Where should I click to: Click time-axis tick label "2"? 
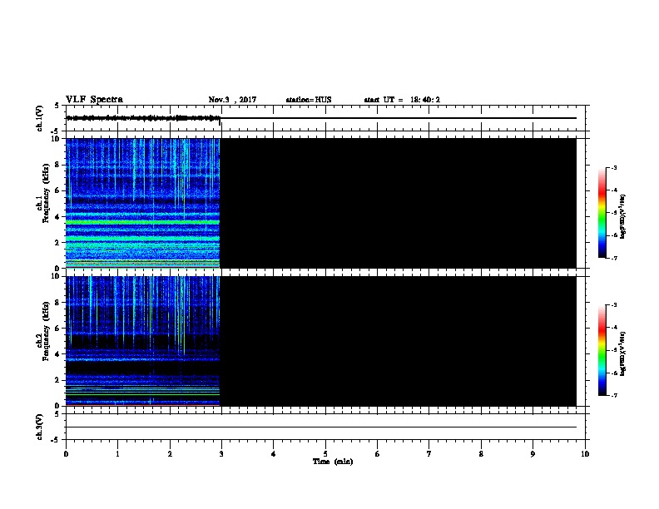click(x=170, y=453)
